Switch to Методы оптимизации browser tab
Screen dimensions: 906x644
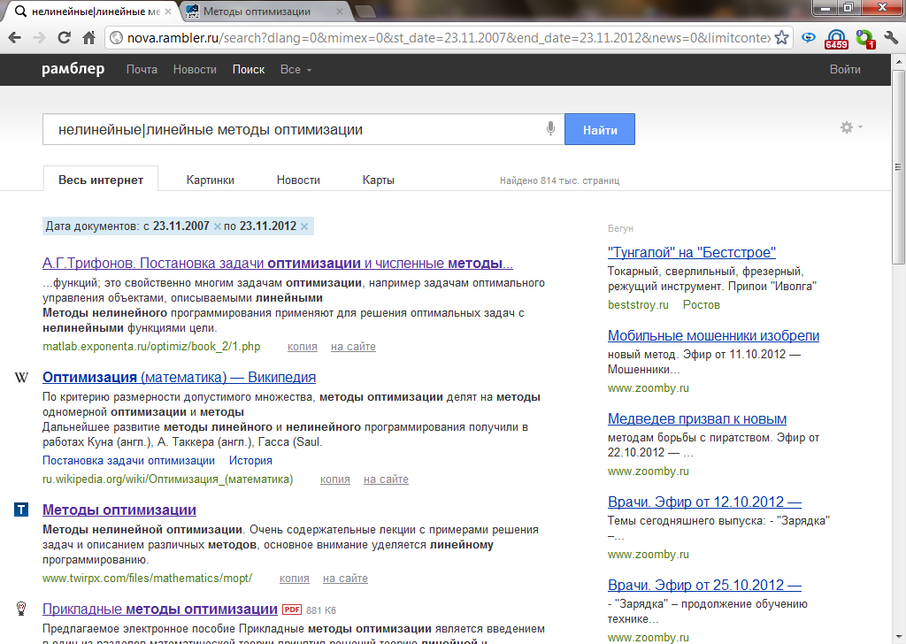click(x=257, y=11)
